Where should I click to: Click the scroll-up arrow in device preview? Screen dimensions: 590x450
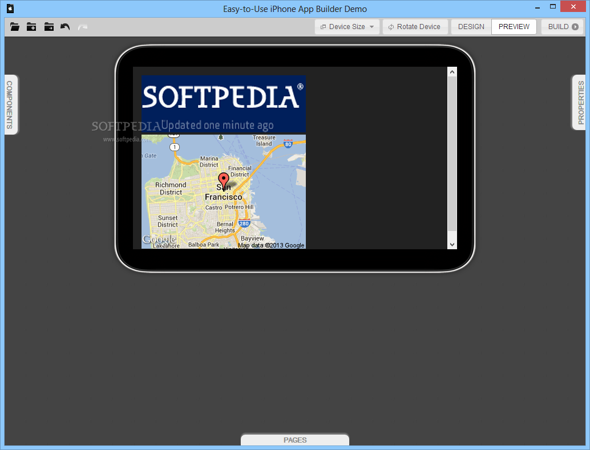coord(452,72)
